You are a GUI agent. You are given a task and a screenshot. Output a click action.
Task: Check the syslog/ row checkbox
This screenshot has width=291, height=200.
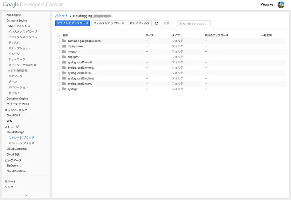pyautogui.click(x=59, y=89)
